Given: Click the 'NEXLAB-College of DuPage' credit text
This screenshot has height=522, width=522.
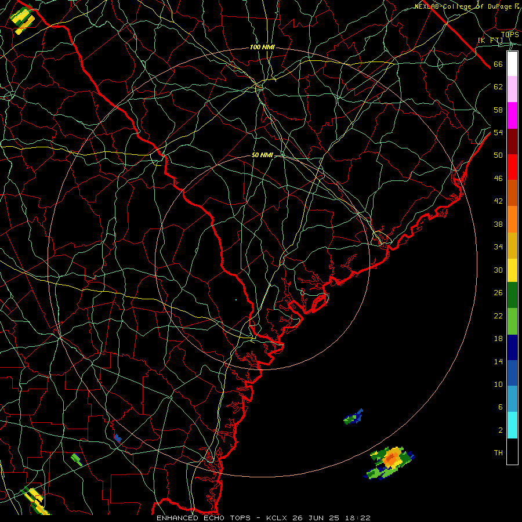Looking at the screenshot, I should (463, 6).
